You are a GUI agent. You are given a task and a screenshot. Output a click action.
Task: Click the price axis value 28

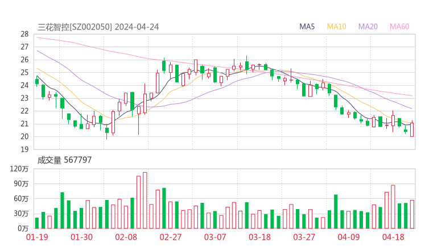[x=24, y=34]
